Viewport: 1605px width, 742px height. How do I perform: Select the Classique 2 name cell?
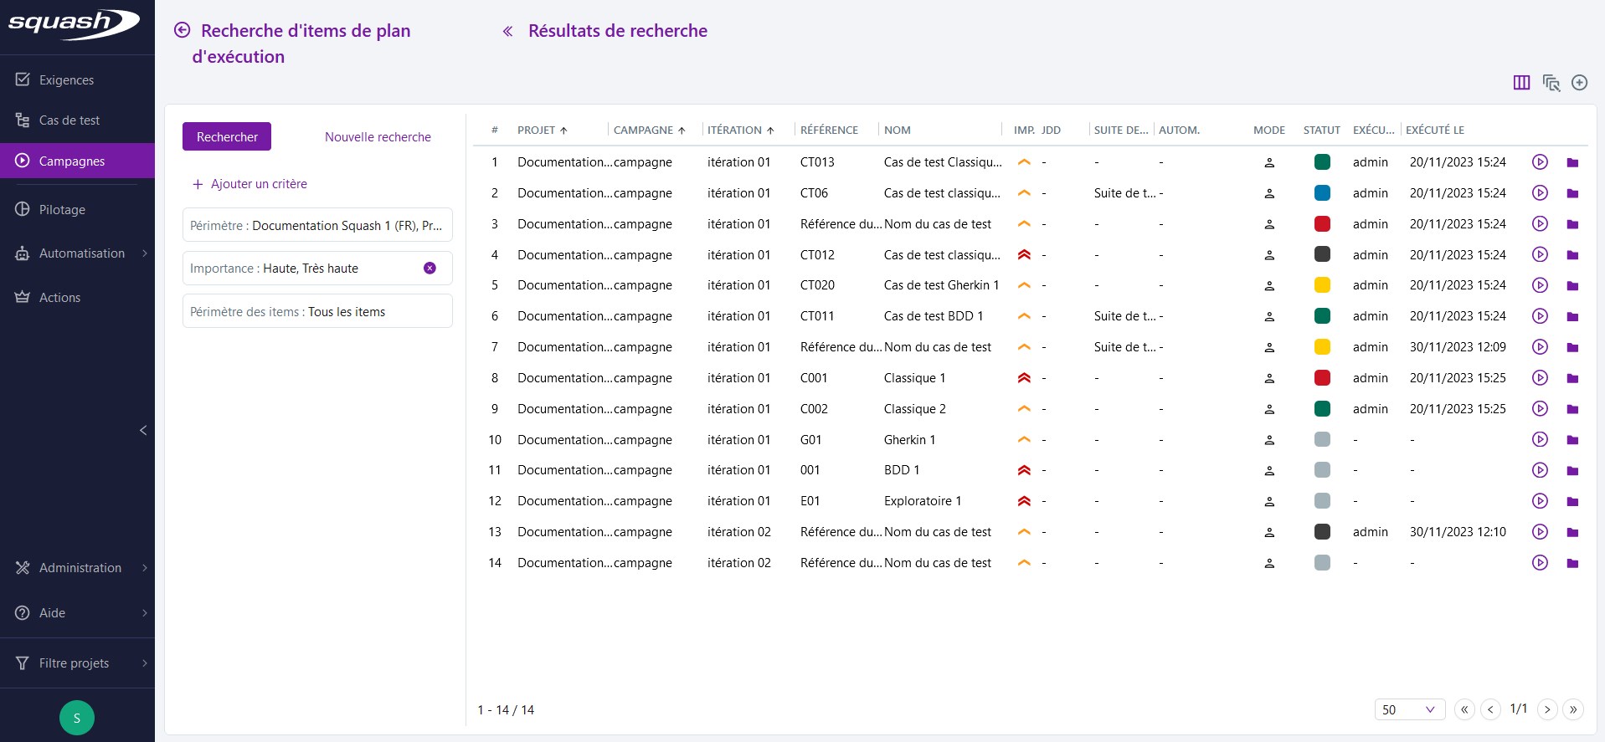(x=915, y=409)
